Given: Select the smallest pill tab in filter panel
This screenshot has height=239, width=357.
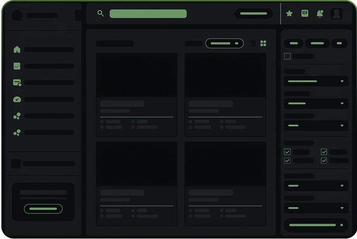Looking at the screenshot, I should [x=339, y=43].
